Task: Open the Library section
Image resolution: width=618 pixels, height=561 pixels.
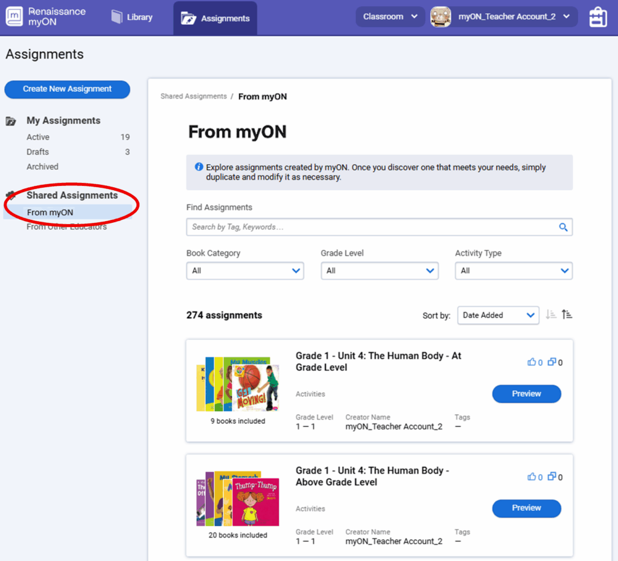Action: tap(132, 17)
